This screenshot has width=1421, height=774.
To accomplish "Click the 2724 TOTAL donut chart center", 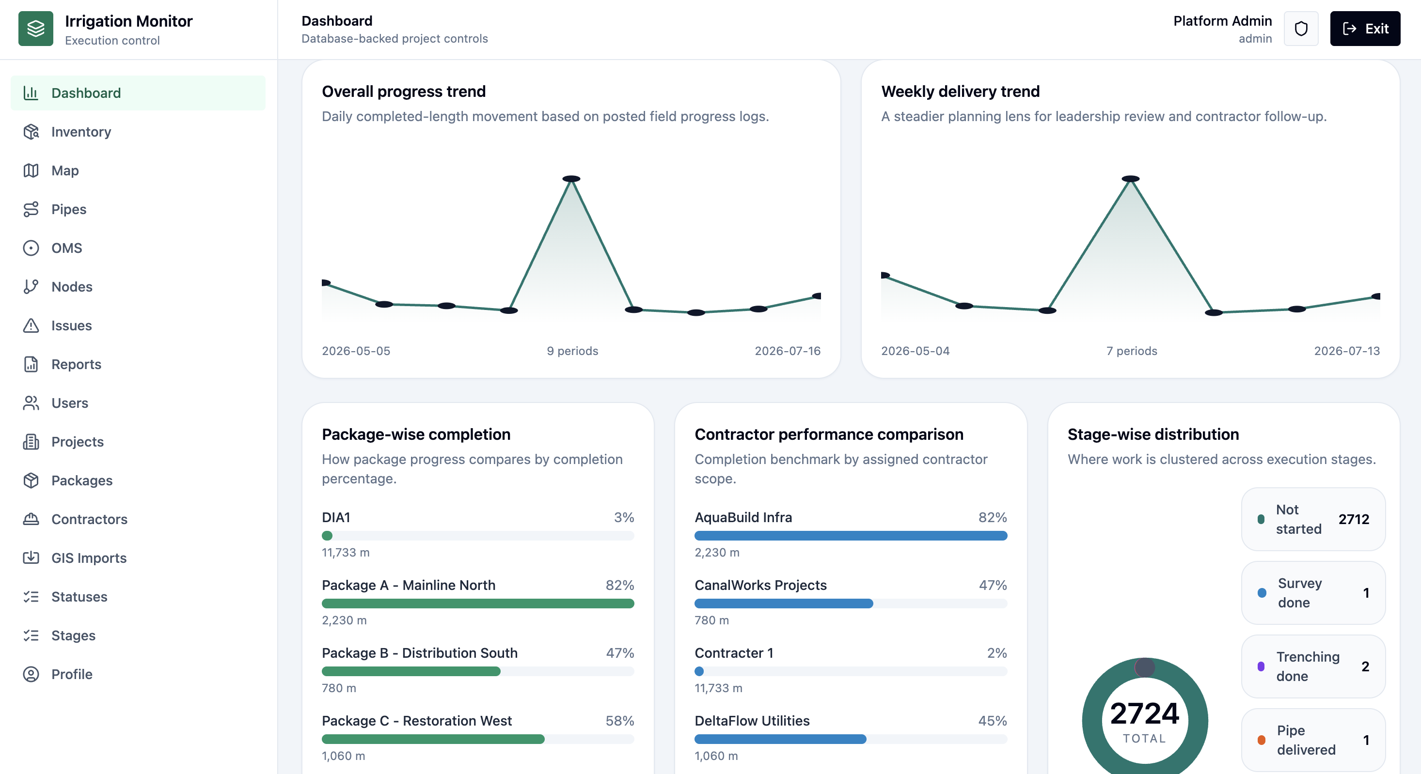I will (x=1145, y=721).
